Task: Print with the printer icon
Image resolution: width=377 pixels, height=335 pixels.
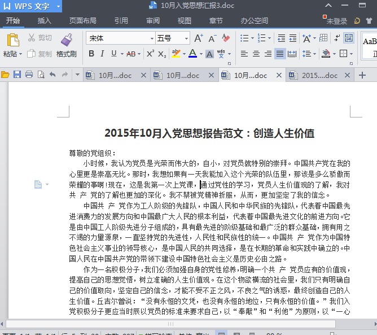Action: [29, 75]
